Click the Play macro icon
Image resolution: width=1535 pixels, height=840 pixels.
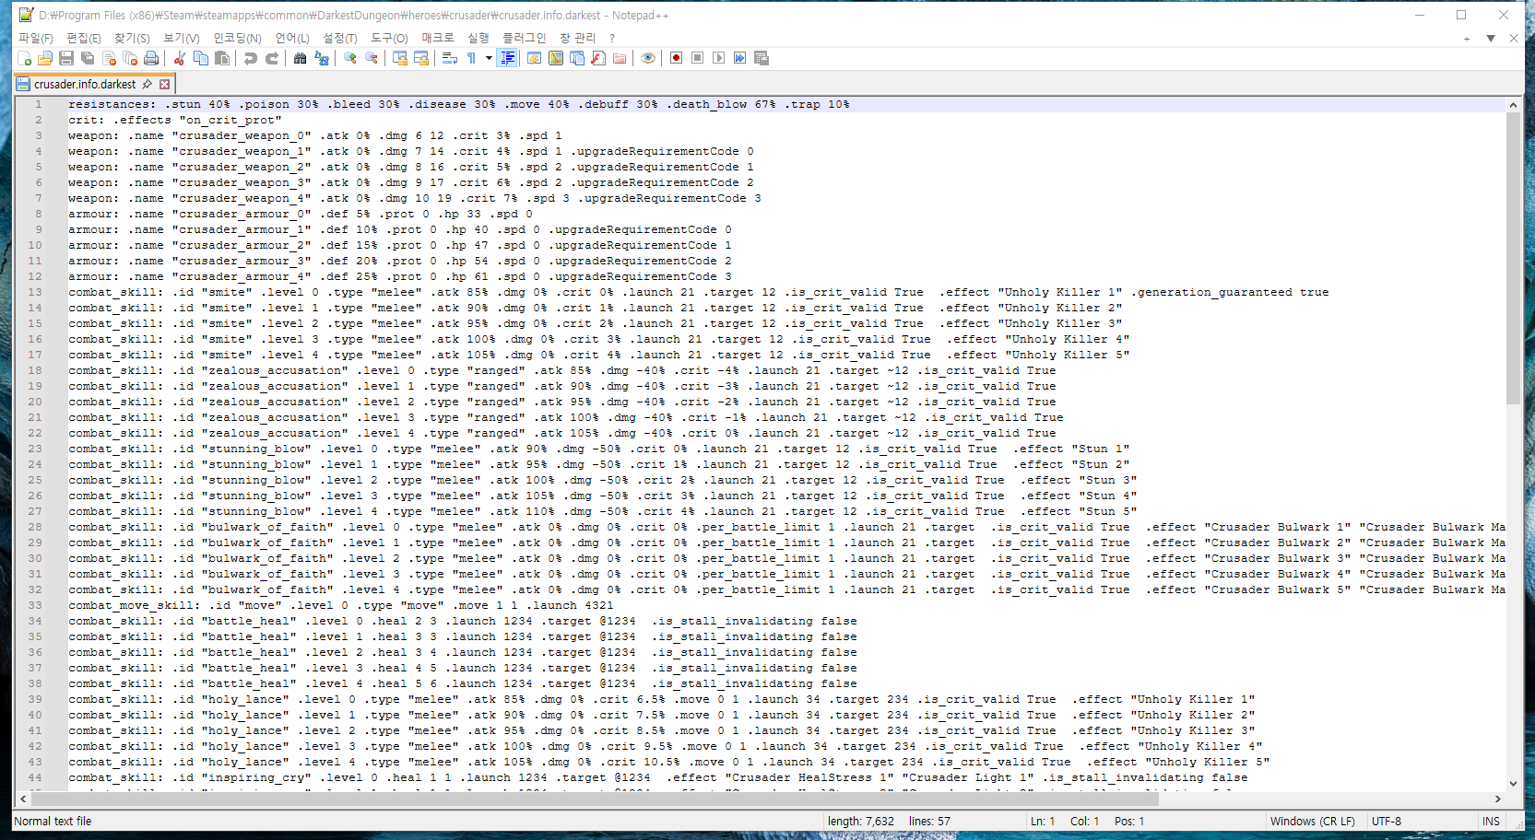coord(718,58)
